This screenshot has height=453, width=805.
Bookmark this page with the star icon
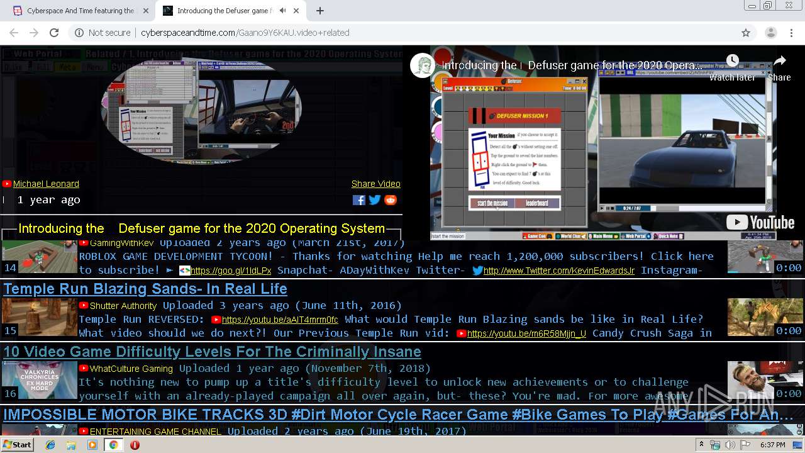pos(746,33)
